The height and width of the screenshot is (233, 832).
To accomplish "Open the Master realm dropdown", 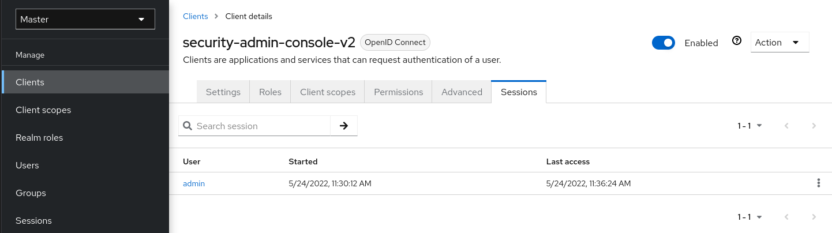I will [85, 19].
